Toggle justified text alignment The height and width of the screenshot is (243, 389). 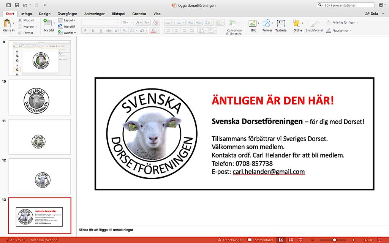(192, 30)
